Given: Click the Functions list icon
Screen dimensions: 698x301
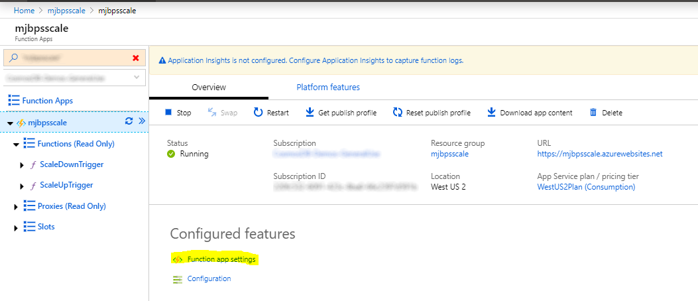Looking at the screenshot, I should pyautogui.click(x=29, y=143).
